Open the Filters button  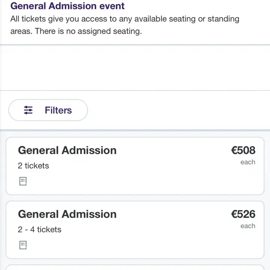[48, 110]
